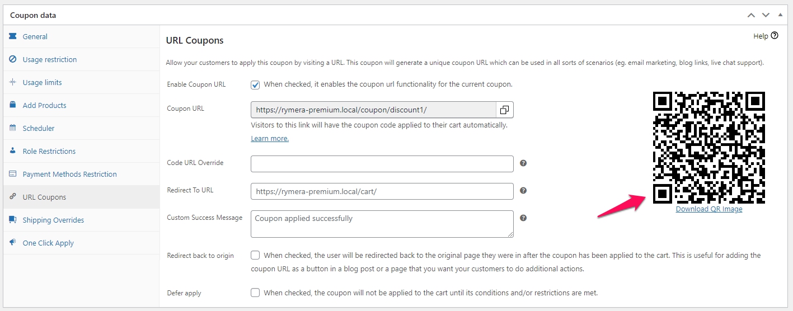Image resolution: width=793 pixels, height=311 pixels.
Task: Click the QR code image
Action: (708, 148)
